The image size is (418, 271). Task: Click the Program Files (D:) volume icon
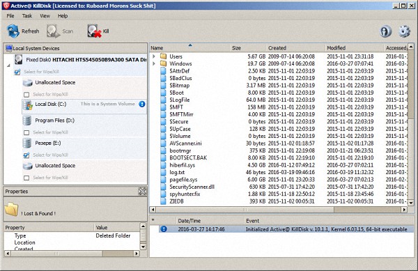coord(27,121)
